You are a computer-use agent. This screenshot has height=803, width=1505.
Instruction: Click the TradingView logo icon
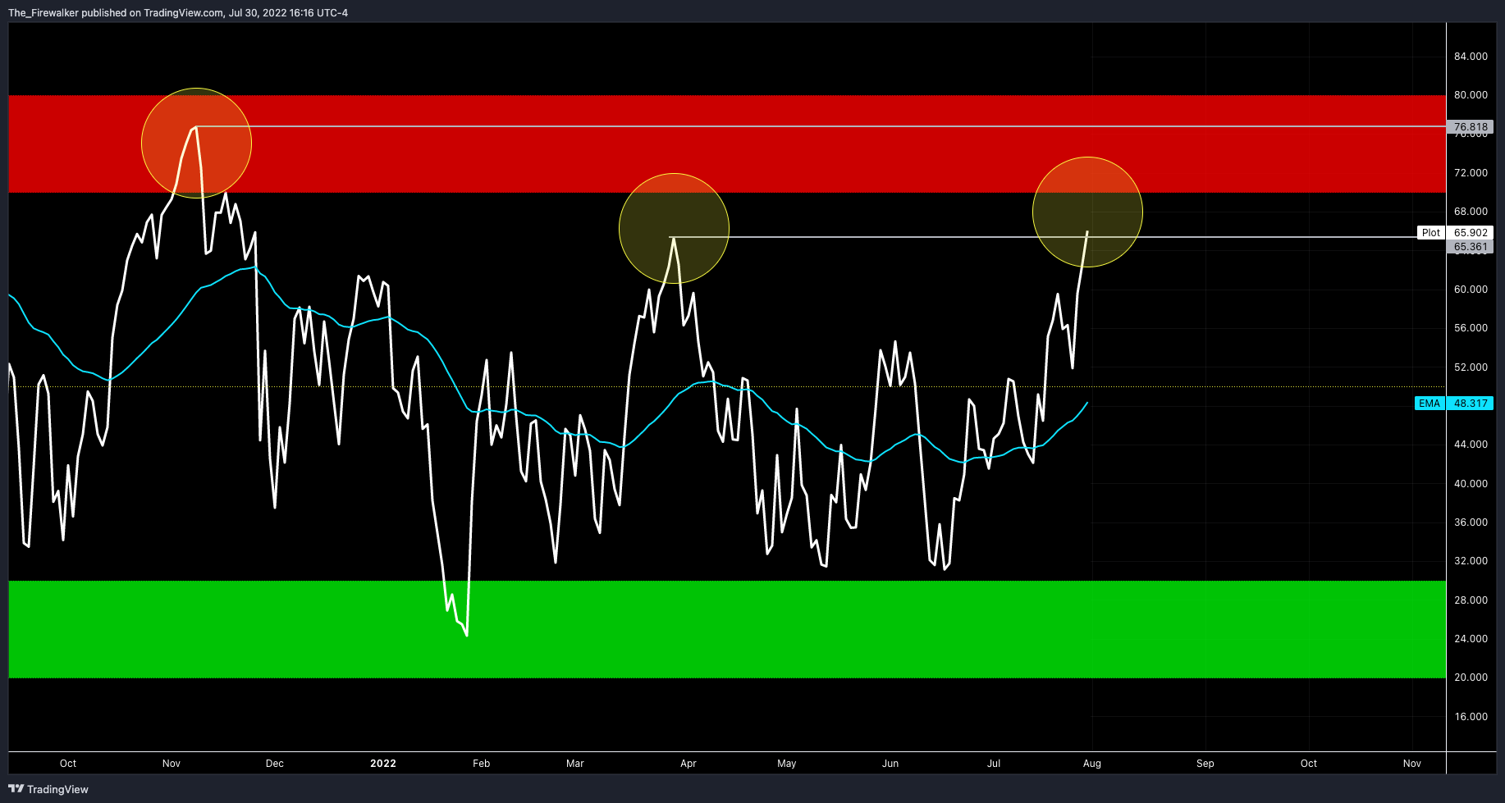16,789
